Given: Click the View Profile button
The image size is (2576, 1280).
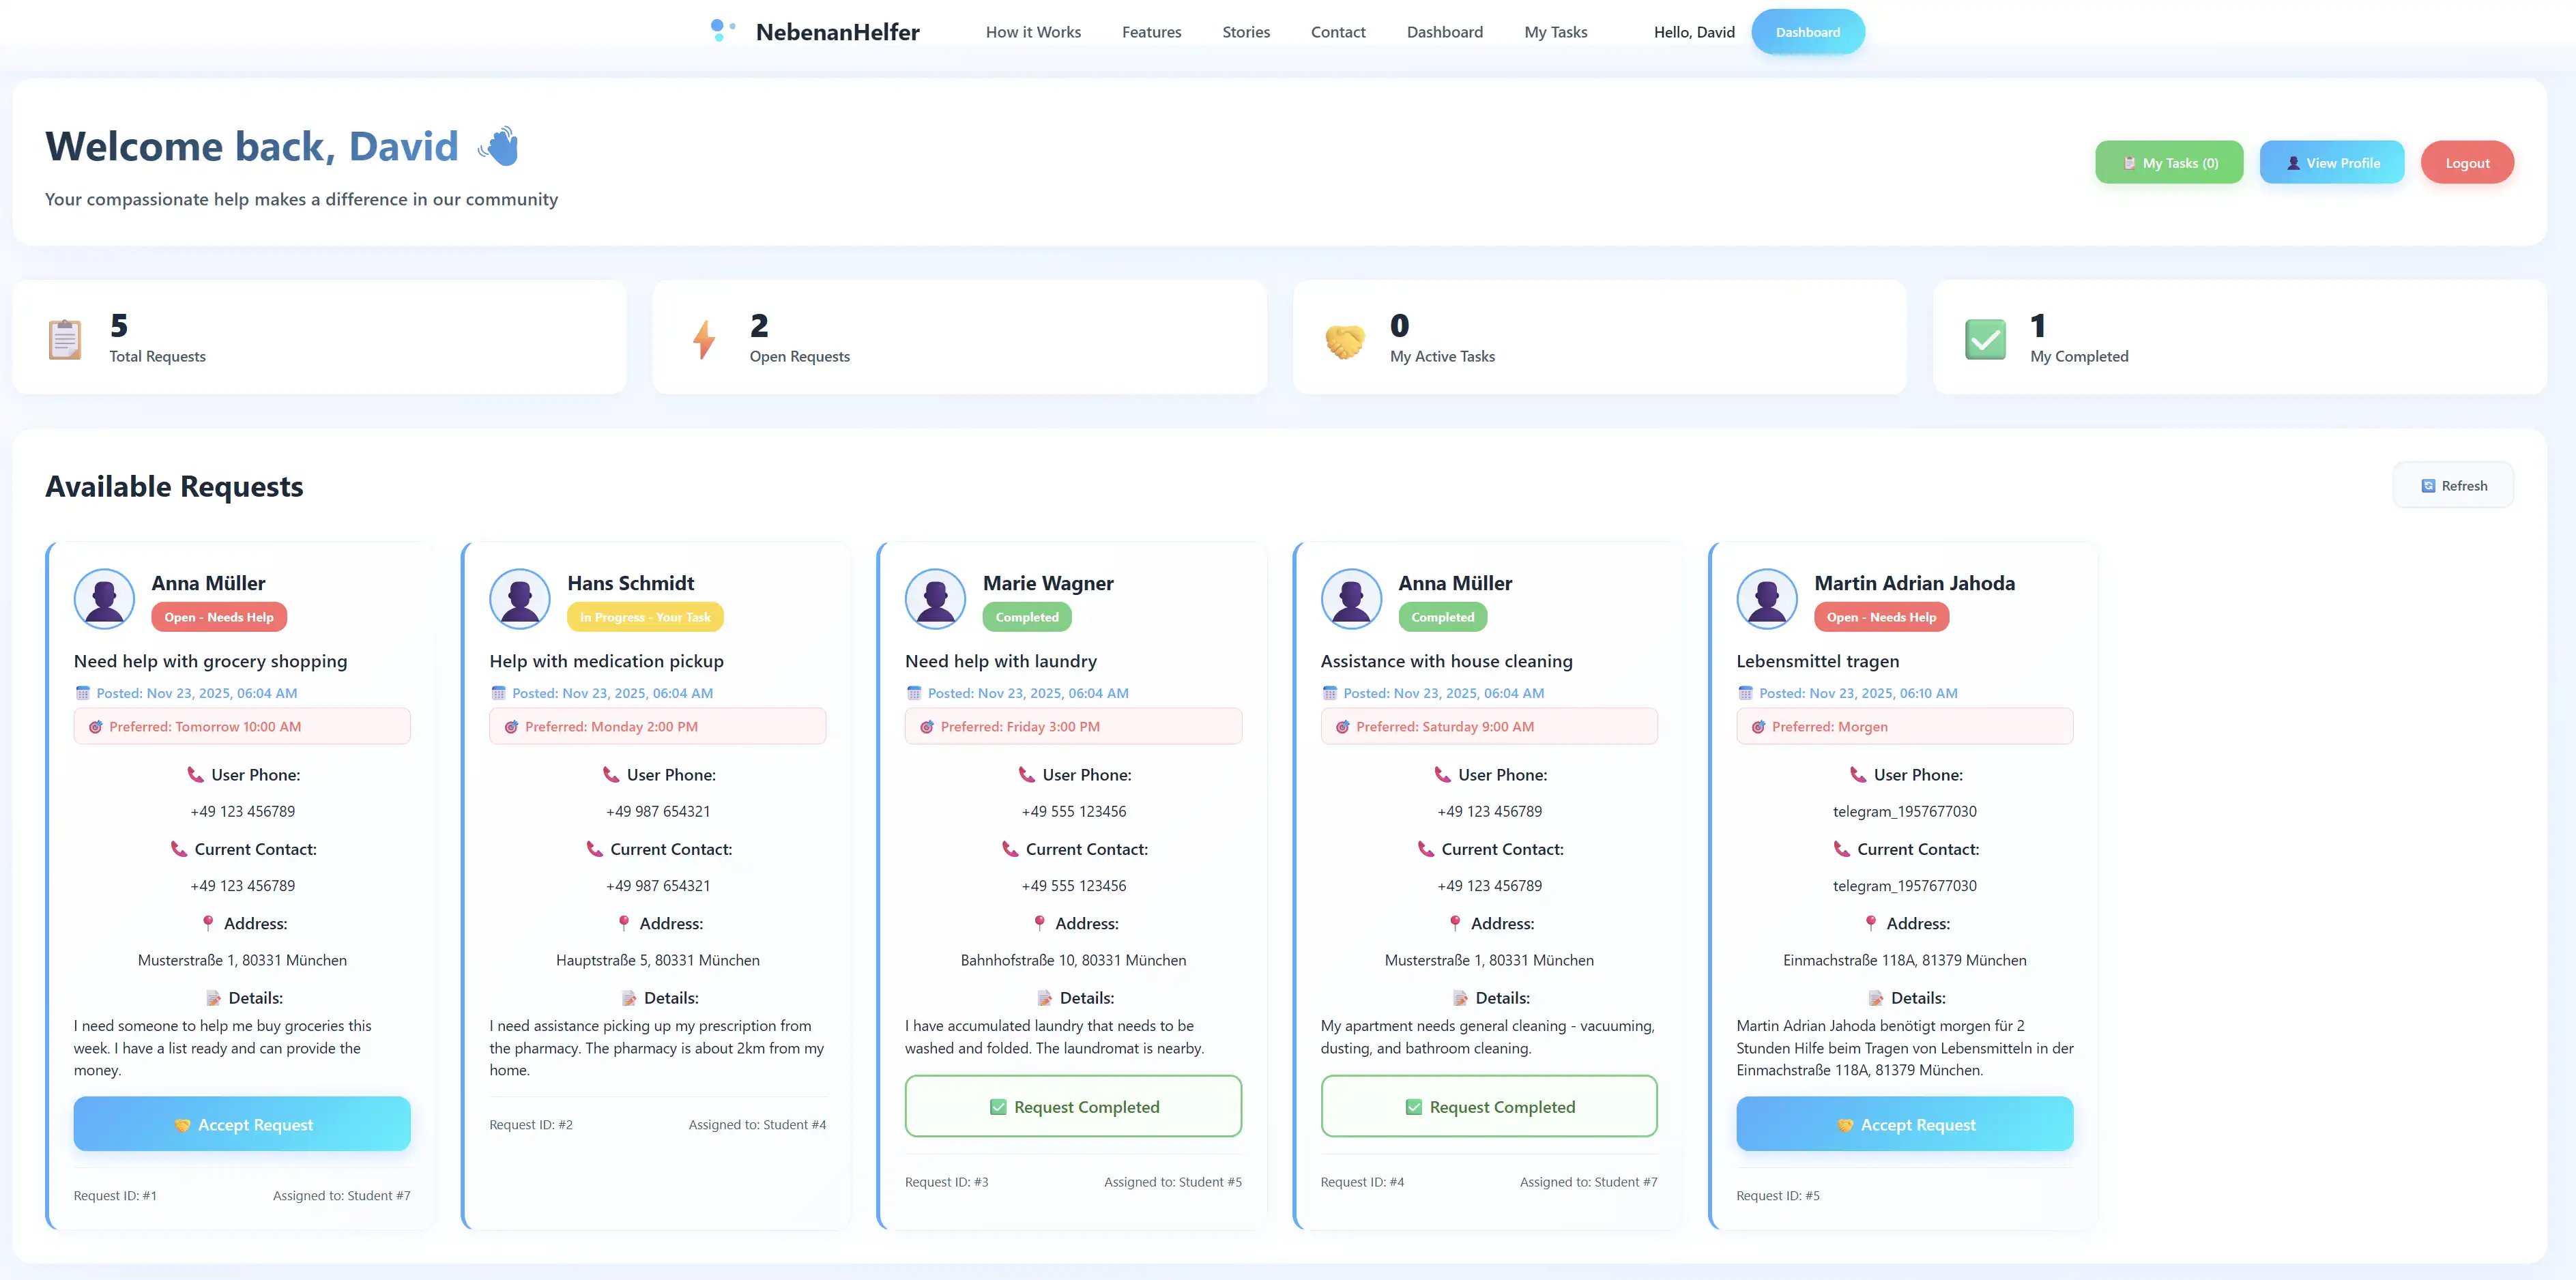Looking at the screenshot, I should [2331, 163].
